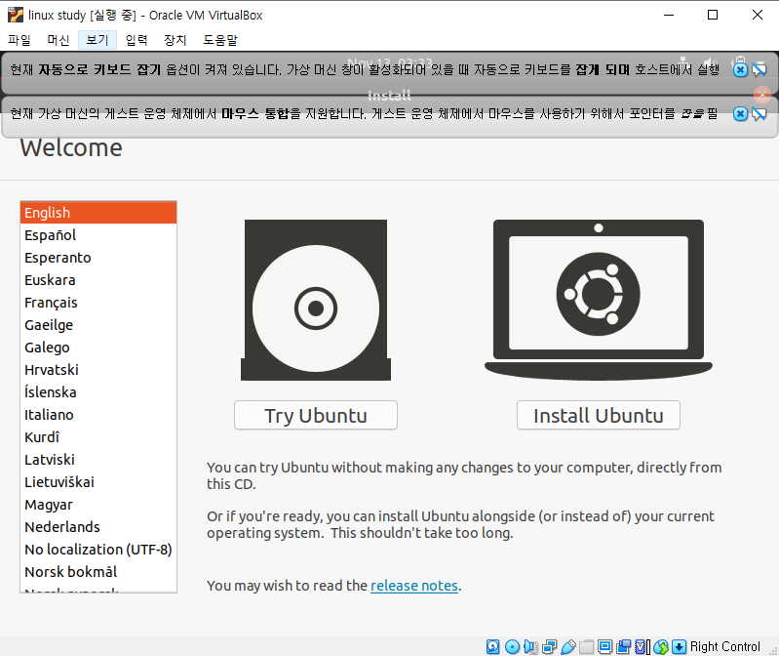Click the Try Ubuntu CD drive image

[316, 300]
